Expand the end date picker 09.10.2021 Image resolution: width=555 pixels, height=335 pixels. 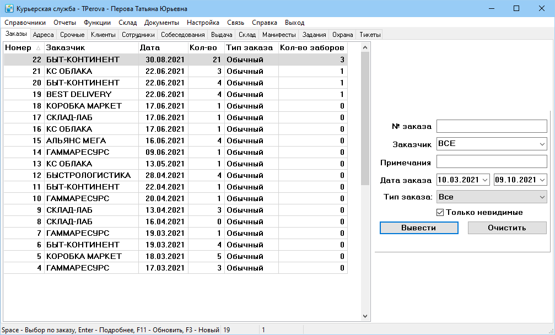point(542,180)
